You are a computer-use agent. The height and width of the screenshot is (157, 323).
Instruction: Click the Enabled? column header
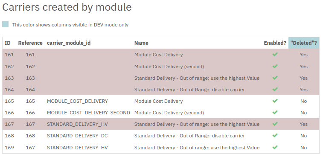coord(275,43)
